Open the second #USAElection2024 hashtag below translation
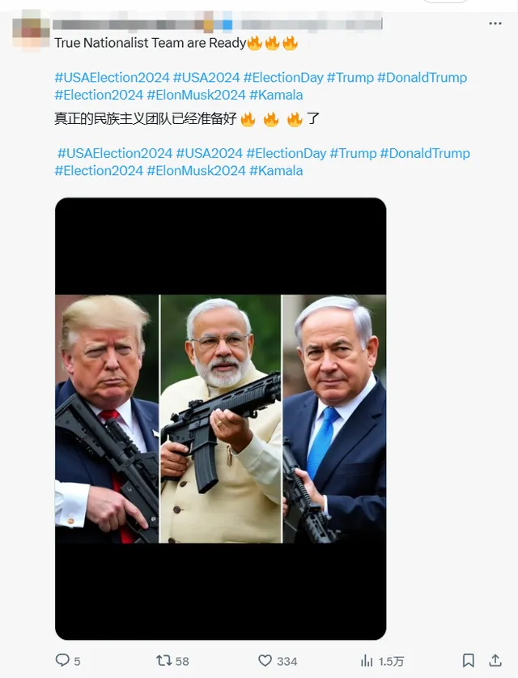This screenshot has height=678, width=518. pos(115,153)
